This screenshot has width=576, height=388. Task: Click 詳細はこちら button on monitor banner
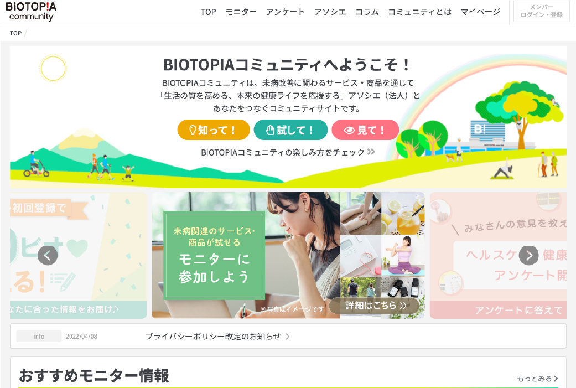[x=374, y=306]
